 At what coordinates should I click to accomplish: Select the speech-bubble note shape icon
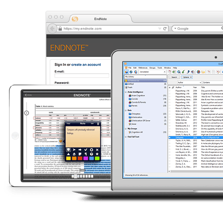click(x=68, y=150)
